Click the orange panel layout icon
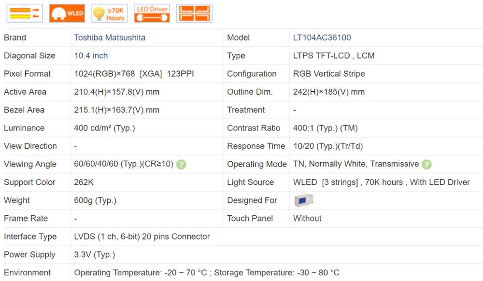This screenshot has height=281, width=483. [194, 13]
